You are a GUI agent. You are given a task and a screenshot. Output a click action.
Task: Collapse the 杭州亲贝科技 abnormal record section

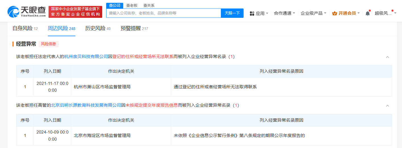point(388,57)
